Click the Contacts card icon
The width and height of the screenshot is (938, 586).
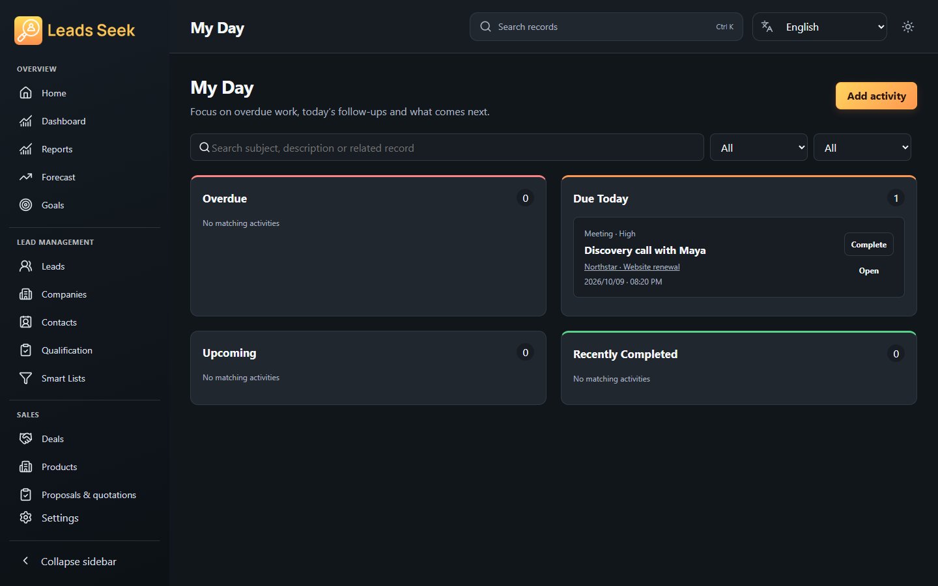click(25, 322)
